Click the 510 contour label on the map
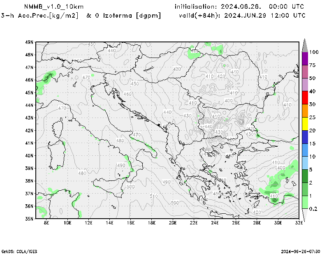Image resolution: width=329 pixels, height=254 pixels. click(153, 196)
